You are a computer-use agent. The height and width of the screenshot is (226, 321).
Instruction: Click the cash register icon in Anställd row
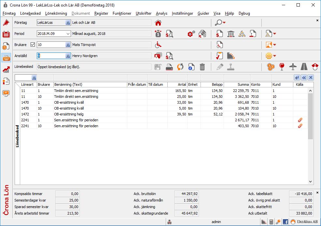coord(231,56)
